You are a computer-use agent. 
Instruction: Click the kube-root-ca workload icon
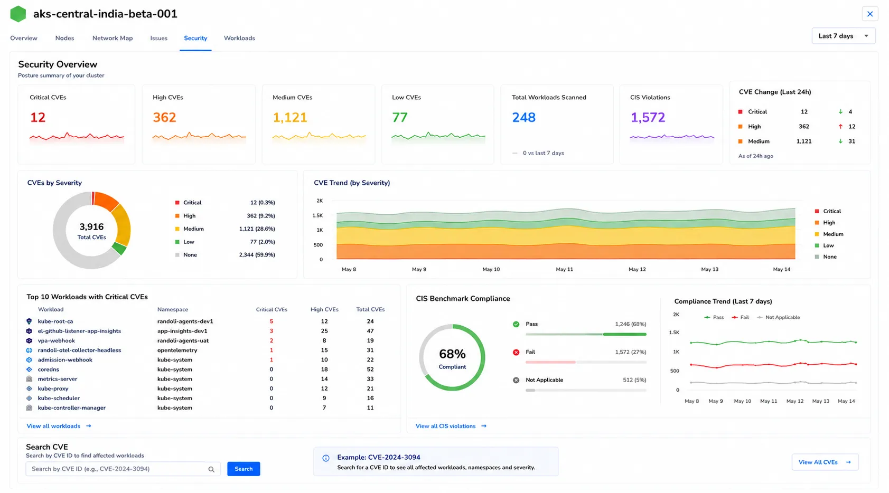coord(29,321)
